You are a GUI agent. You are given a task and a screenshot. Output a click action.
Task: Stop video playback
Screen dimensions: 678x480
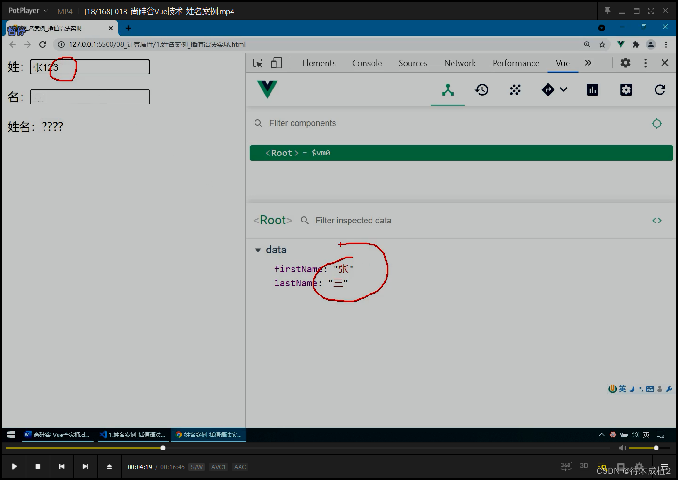(x=38, y=466)
